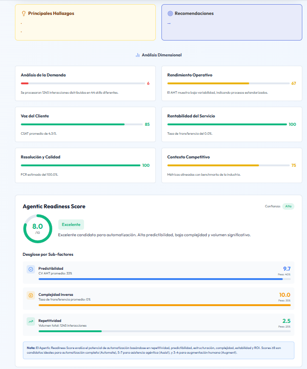Select the orange Complejidad Inversa icon
The image size is (307, 369).
[31, 295]
